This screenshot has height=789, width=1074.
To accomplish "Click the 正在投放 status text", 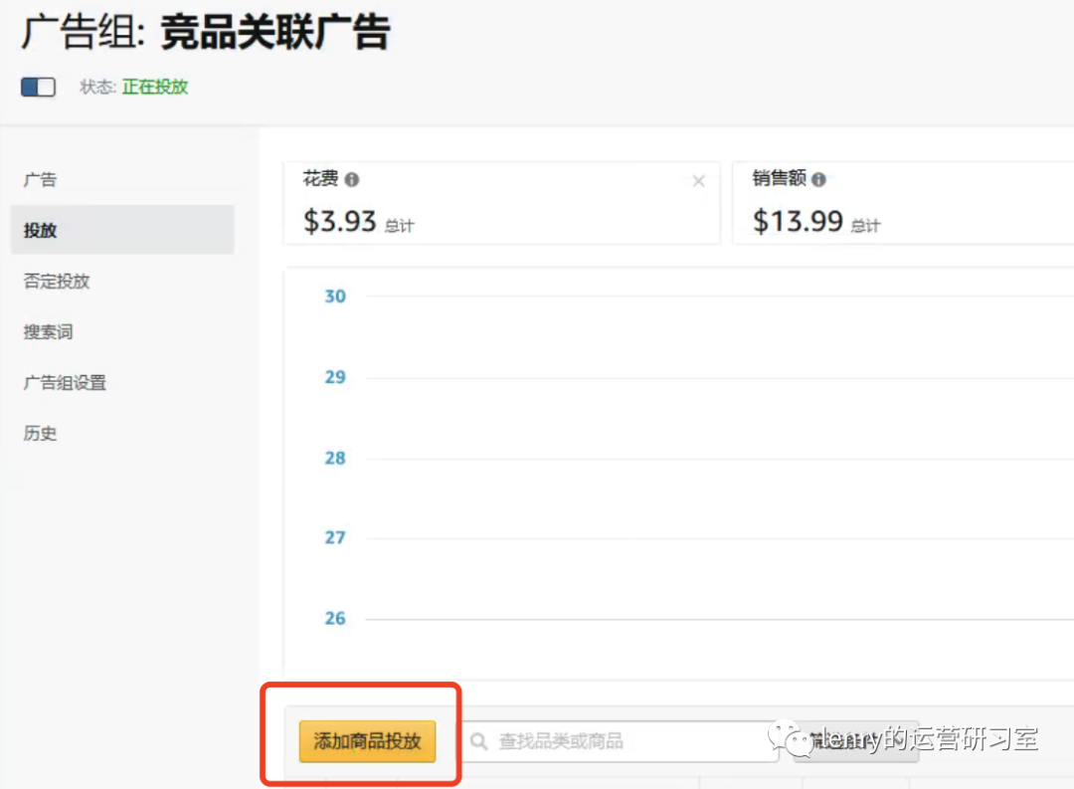I will (155, 87).
